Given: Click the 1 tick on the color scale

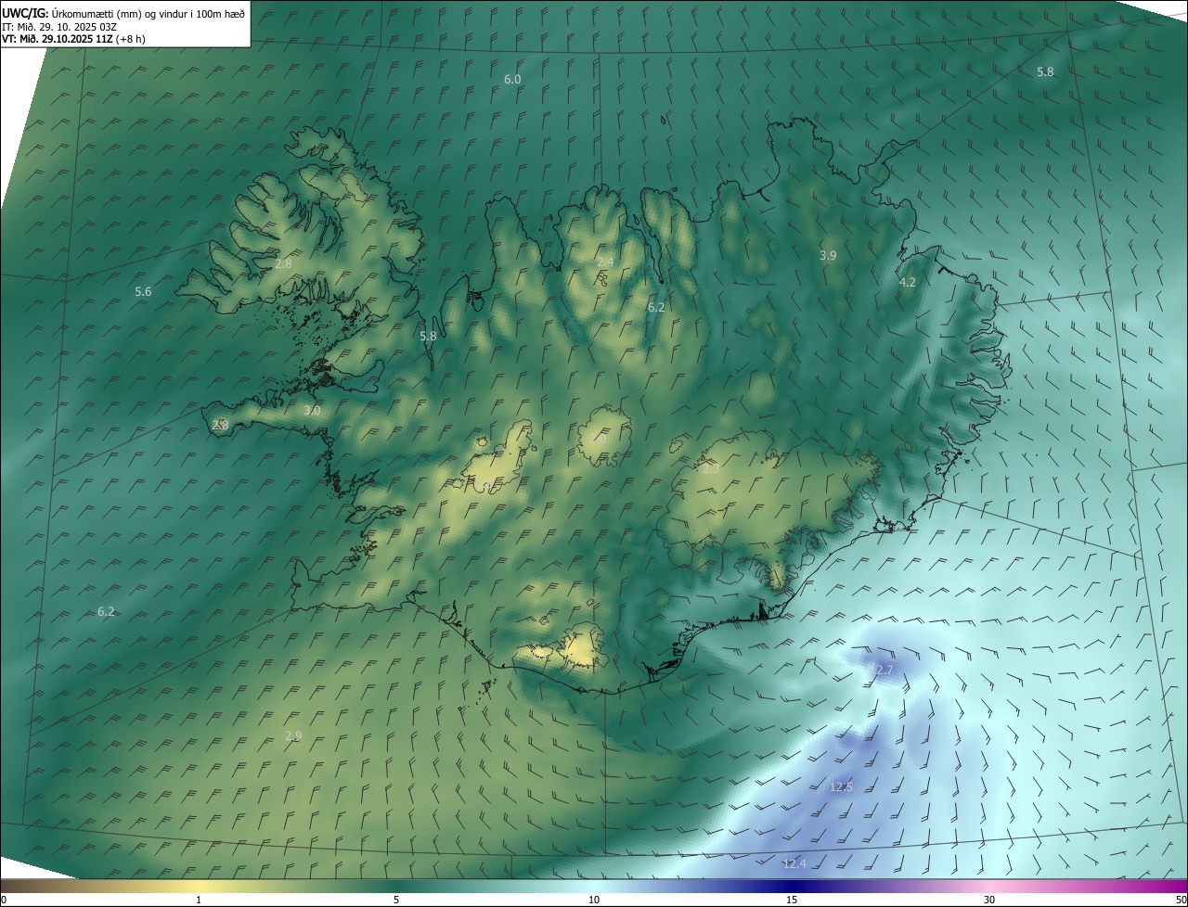Looking at the screenshot, I should click(x=199, y=900).
